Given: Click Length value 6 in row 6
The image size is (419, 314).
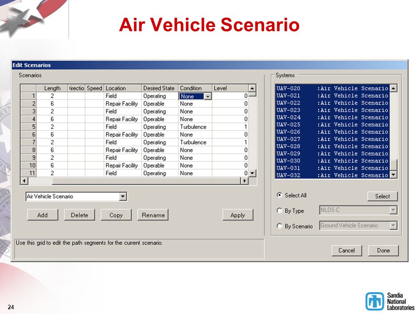Looking at the screenshot, I should point(52,135).
